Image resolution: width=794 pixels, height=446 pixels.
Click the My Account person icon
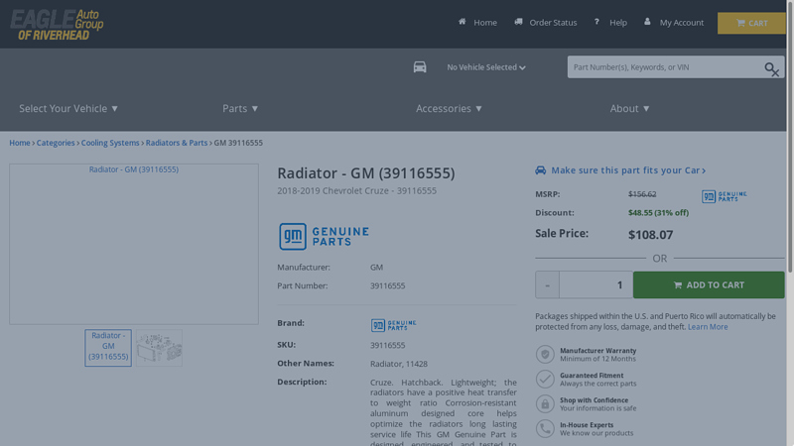point(648,22)
